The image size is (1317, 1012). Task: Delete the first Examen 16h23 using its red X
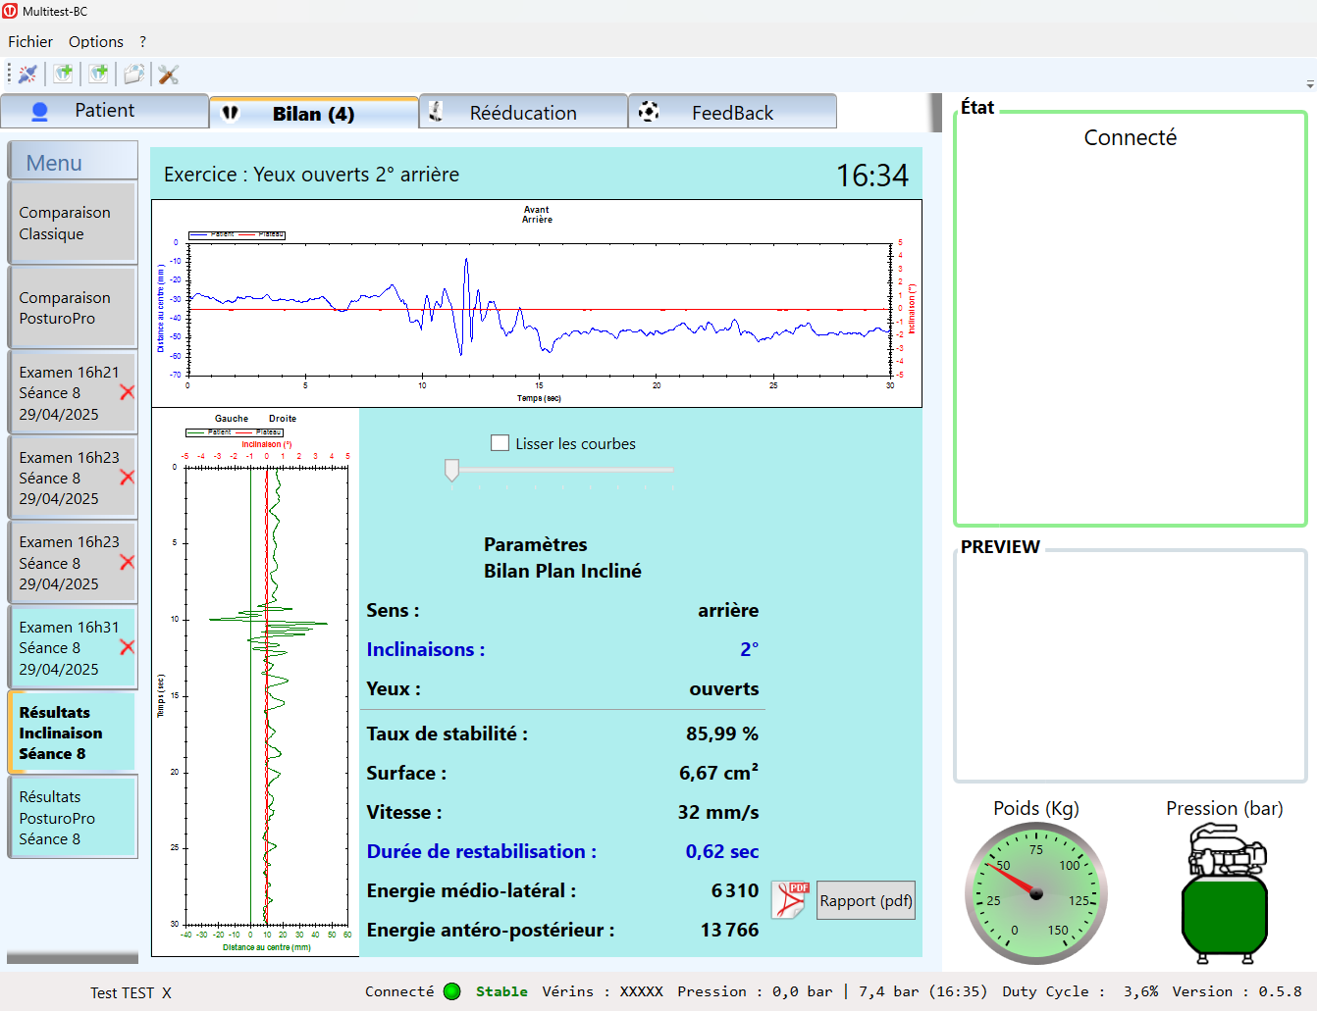[x=128, y=478]
